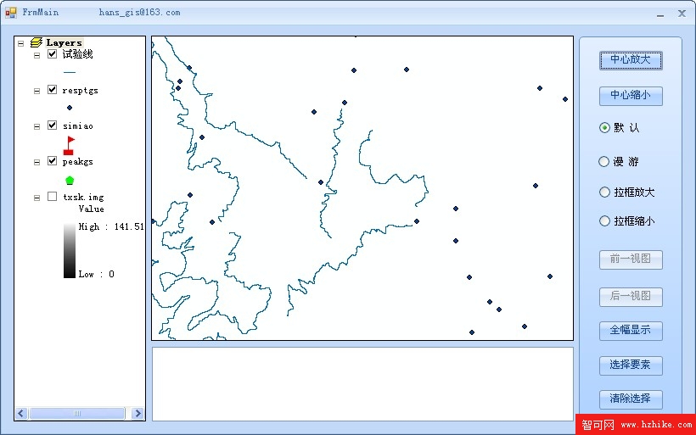Collapse the Layers root node
696x435 pixels.
[21, 43]
